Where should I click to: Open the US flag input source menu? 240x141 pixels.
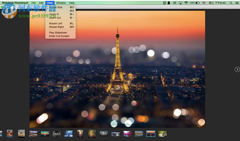coord(204,3)
